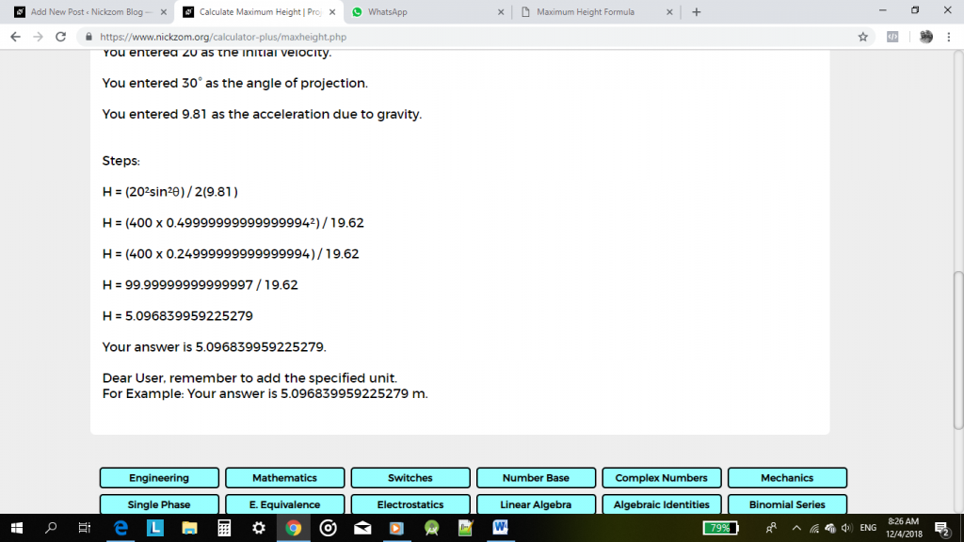The image size is (964, 542).
Task: Check the 79% battery indicator
Action: point(720,528)
